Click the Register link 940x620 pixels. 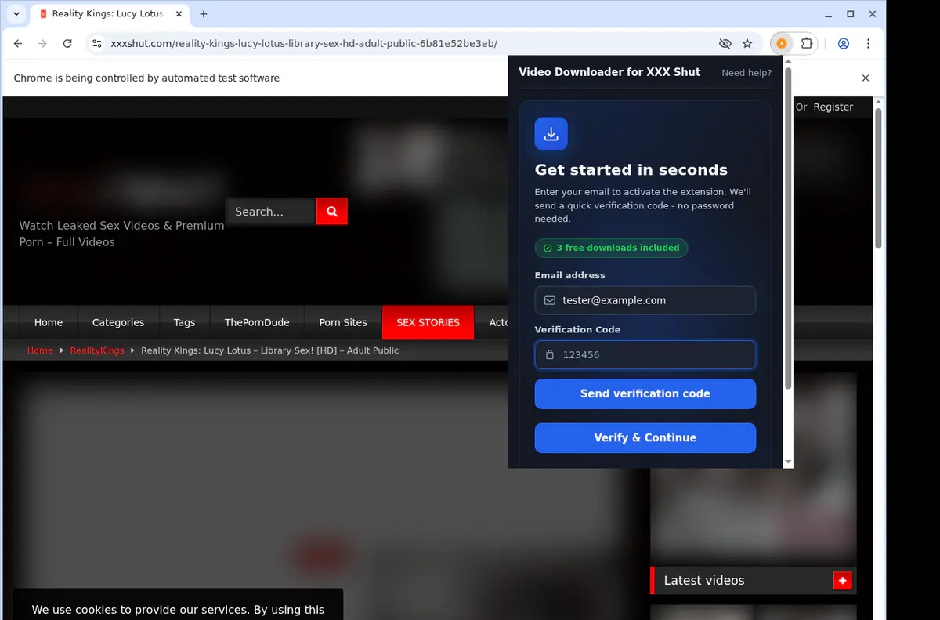point(833,107)
